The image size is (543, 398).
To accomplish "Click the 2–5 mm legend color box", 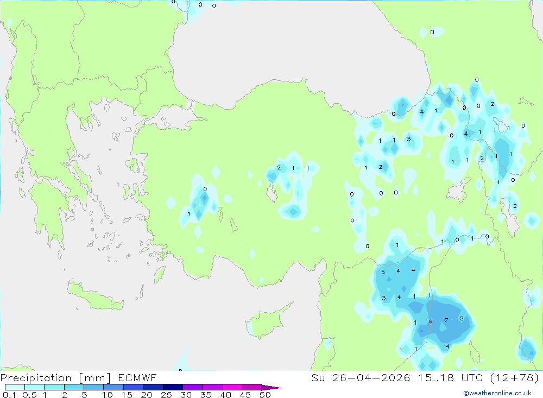I will tap(74, 387).
